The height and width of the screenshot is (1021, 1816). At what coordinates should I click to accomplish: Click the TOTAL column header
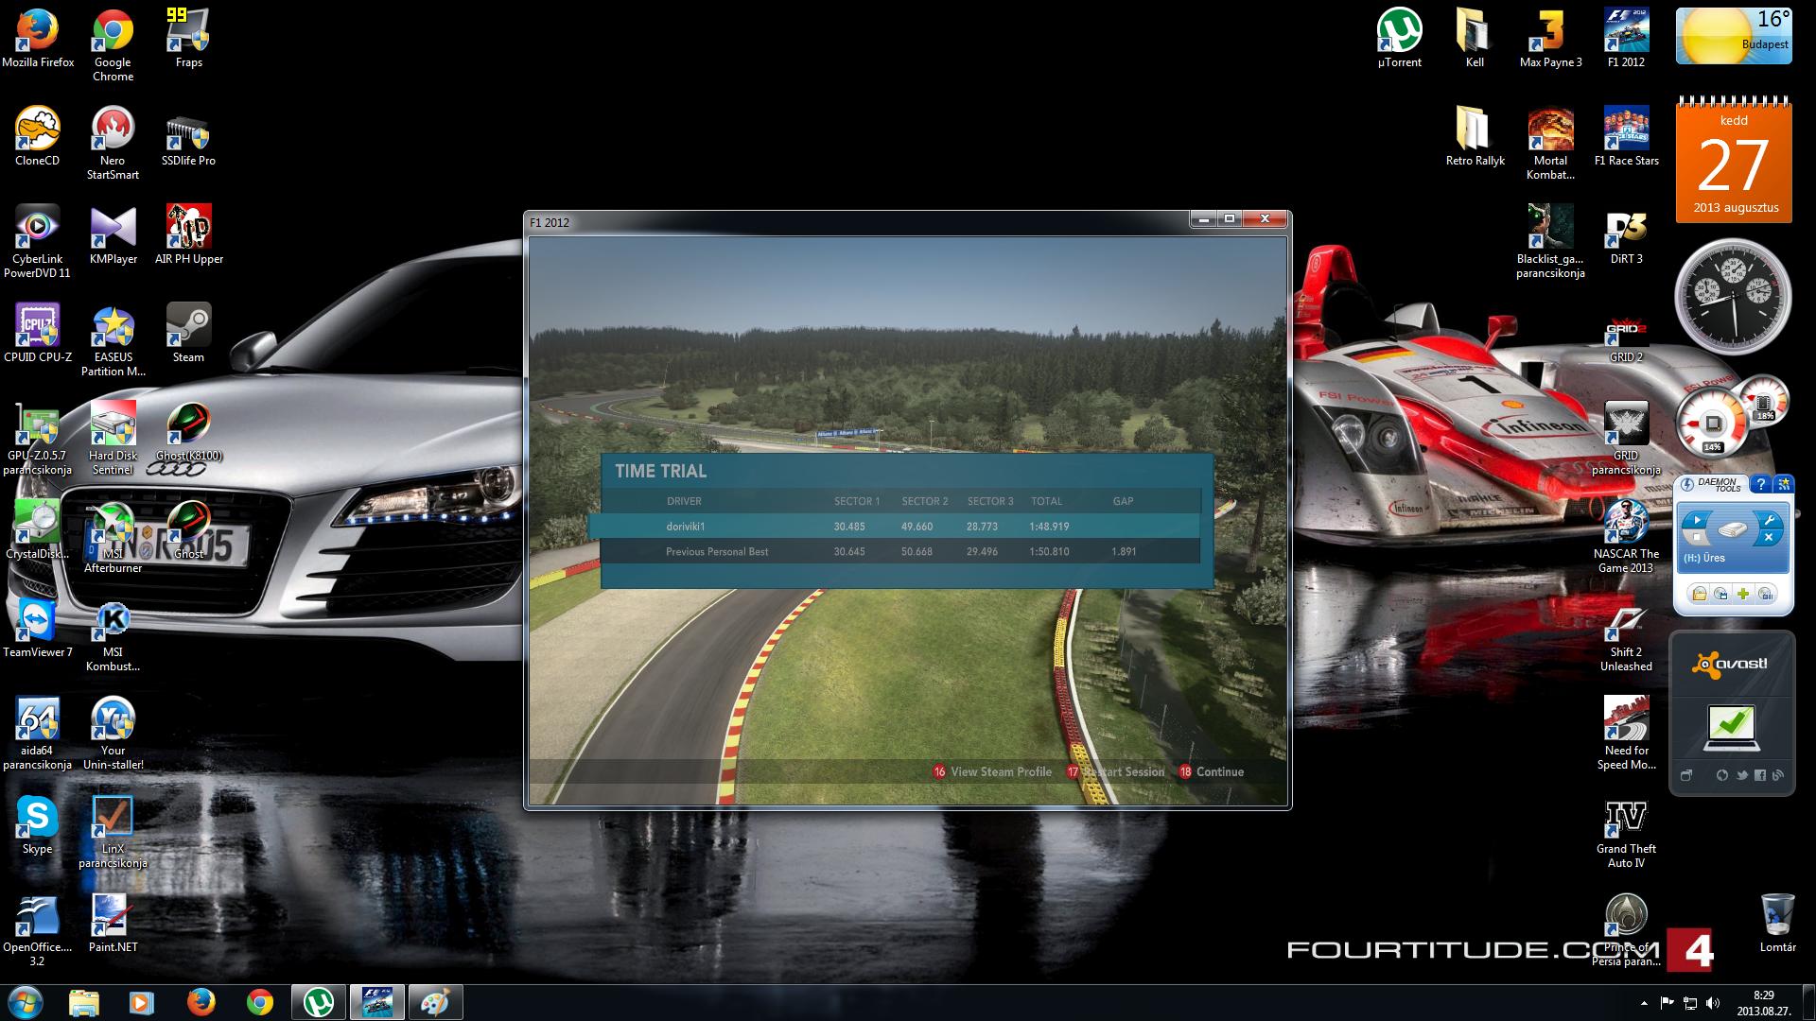[1046, 501]
